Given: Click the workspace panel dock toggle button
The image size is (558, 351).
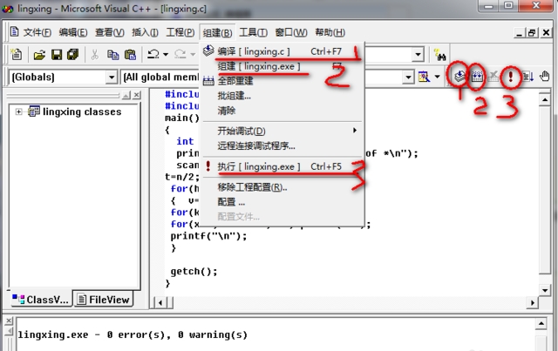Looking at the screenshot, I should [x=126, y=95].
